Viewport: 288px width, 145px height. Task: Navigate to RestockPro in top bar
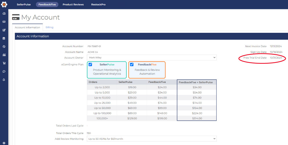[98, 5]
